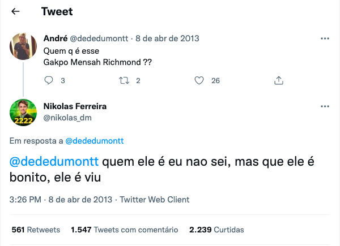View the 561 Retweets list
The height and width of the screenshot is (246, 340).
pyautogui.click(x=36, y=230)
